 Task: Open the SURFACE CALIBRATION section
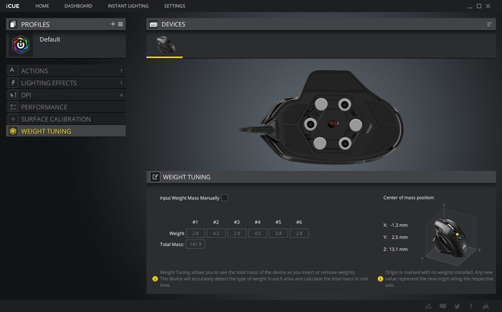[66, 119]
